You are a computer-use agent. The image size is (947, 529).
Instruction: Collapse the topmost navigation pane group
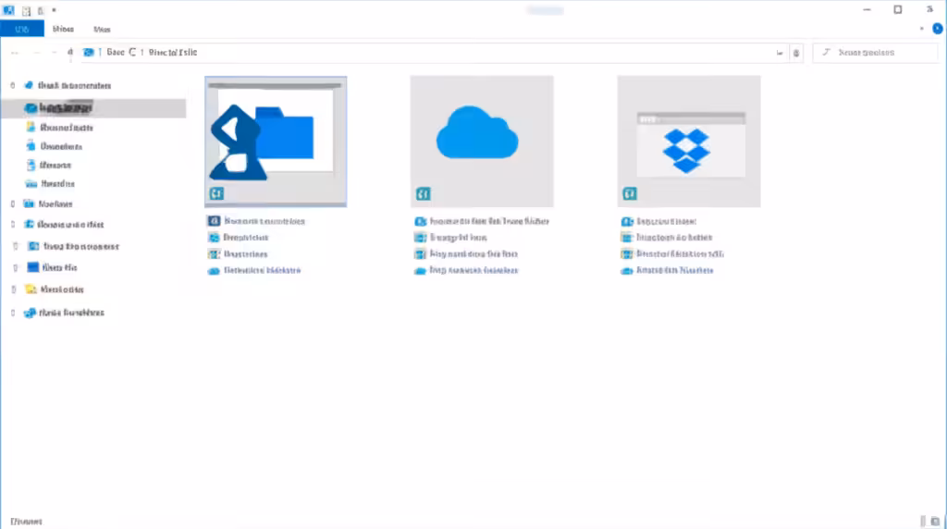(13, 86)
